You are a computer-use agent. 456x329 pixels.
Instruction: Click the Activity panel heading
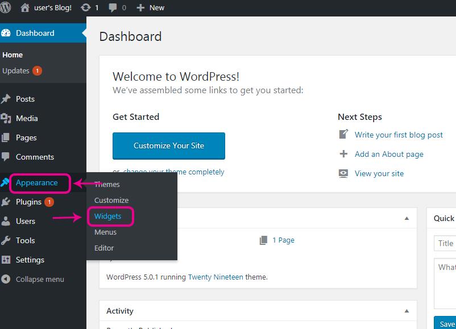click(120, 311)
